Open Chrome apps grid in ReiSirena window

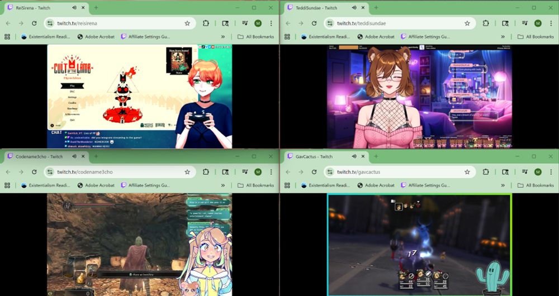(7, 37)
